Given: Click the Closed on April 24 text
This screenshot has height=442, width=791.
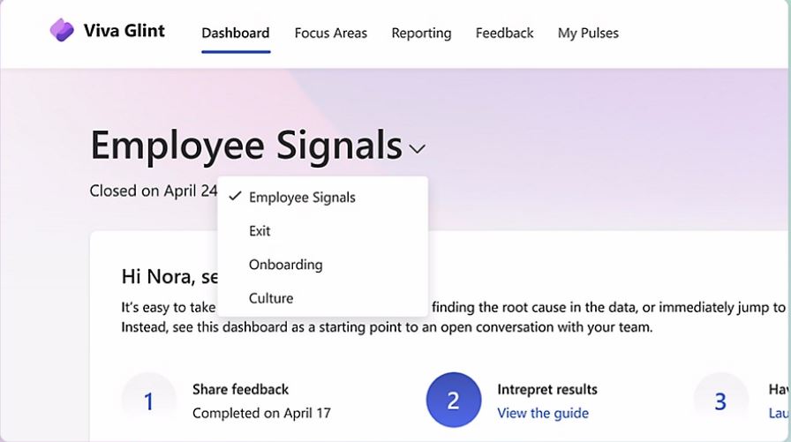Looking at the screenshot, I should [x=154, y=191].
